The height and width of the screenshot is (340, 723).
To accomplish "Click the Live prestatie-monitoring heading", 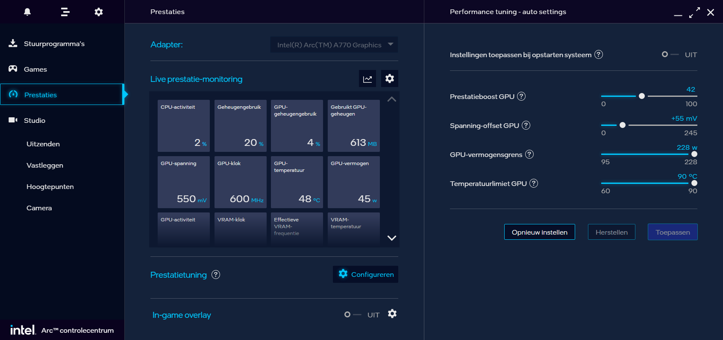I will coord(197,79).
